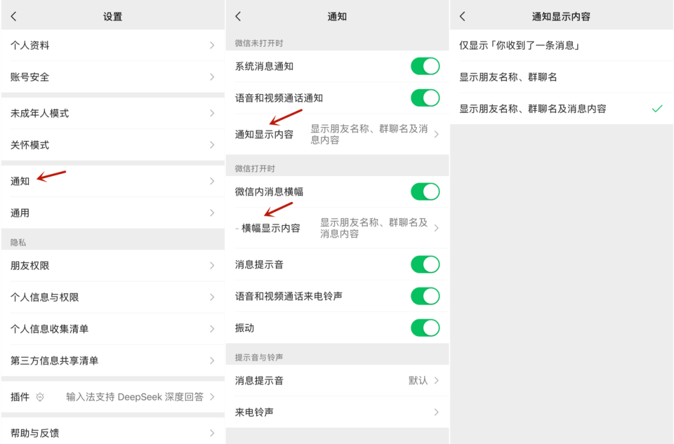Select 仅显示「你收到了一条消息」 option
This screenshot has width=674, height=444.
point(562,46)
